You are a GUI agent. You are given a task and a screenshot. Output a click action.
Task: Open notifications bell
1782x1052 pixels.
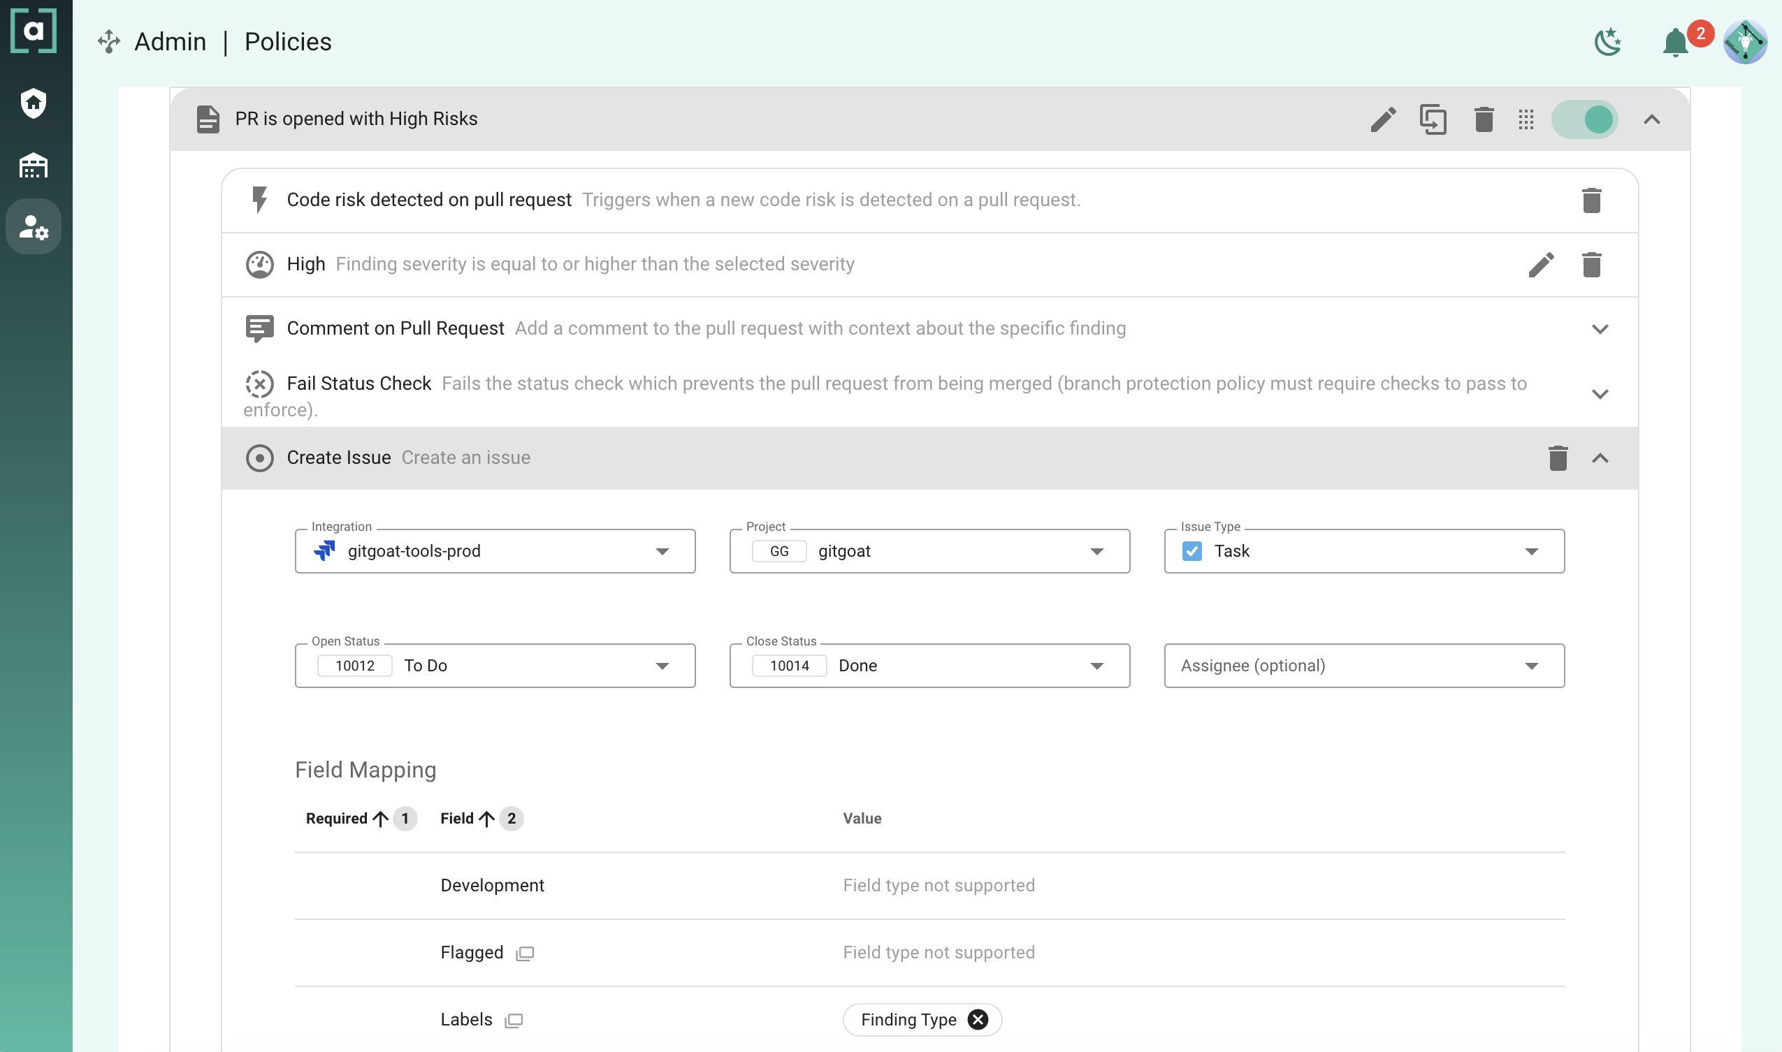click(x=1675, y=43)
